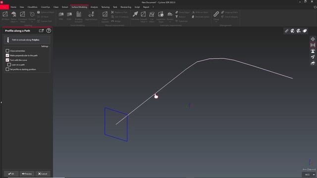The width and height of the screenshot is (317, 178).
Task: Click the axis triad at the viewport's bottom right
Action: pos(310,162)
